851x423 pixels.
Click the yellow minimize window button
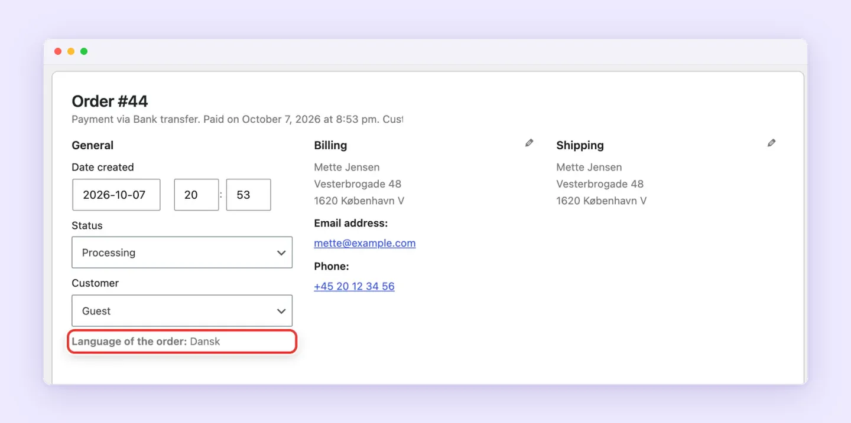(71, 51)
